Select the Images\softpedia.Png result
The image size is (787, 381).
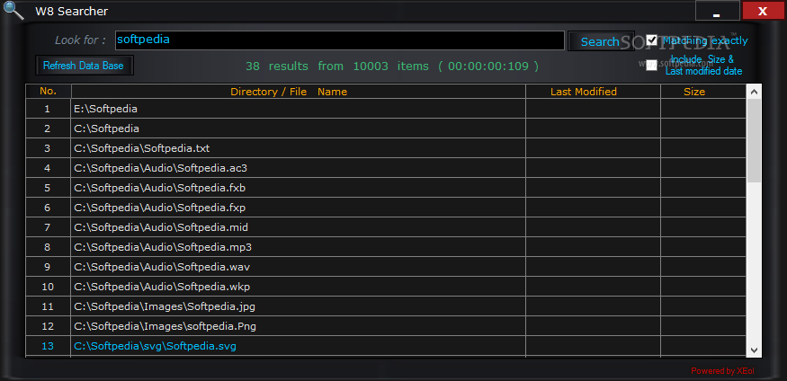tap(298, 326)
